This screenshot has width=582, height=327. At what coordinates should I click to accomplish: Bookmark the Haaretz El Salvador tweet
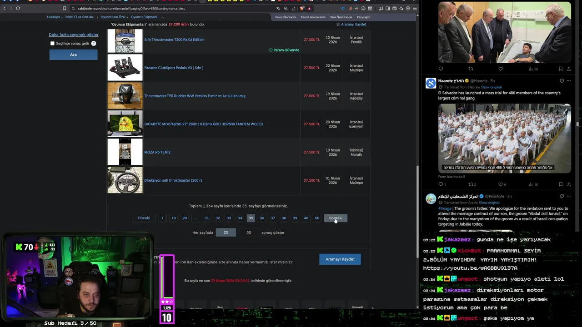[561, 184]
